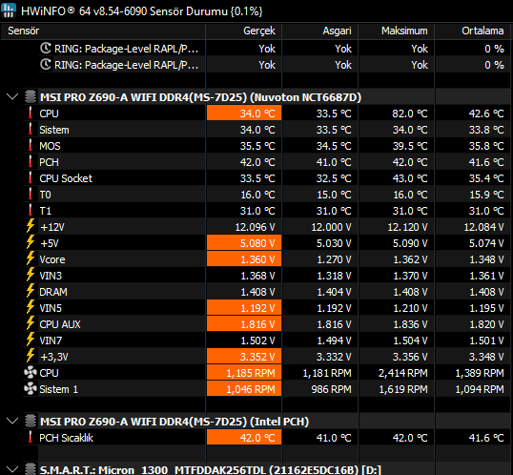The width and height of the screenshot is (513, 475).
Task: Click thermometer icon of Sistem row
Action: (x=31, y=130)
